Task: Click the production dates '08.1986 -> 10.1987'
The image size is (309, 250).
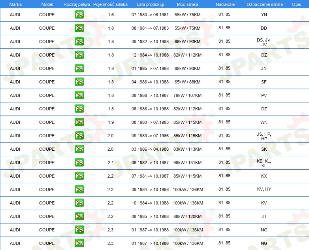Action: pyautogui.click(x=150, y=95)
